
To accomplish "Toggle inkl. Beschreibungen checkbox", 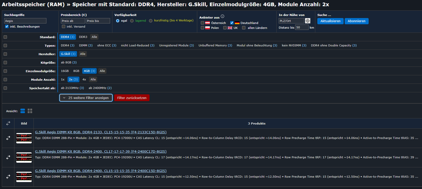I will (7, 27).
